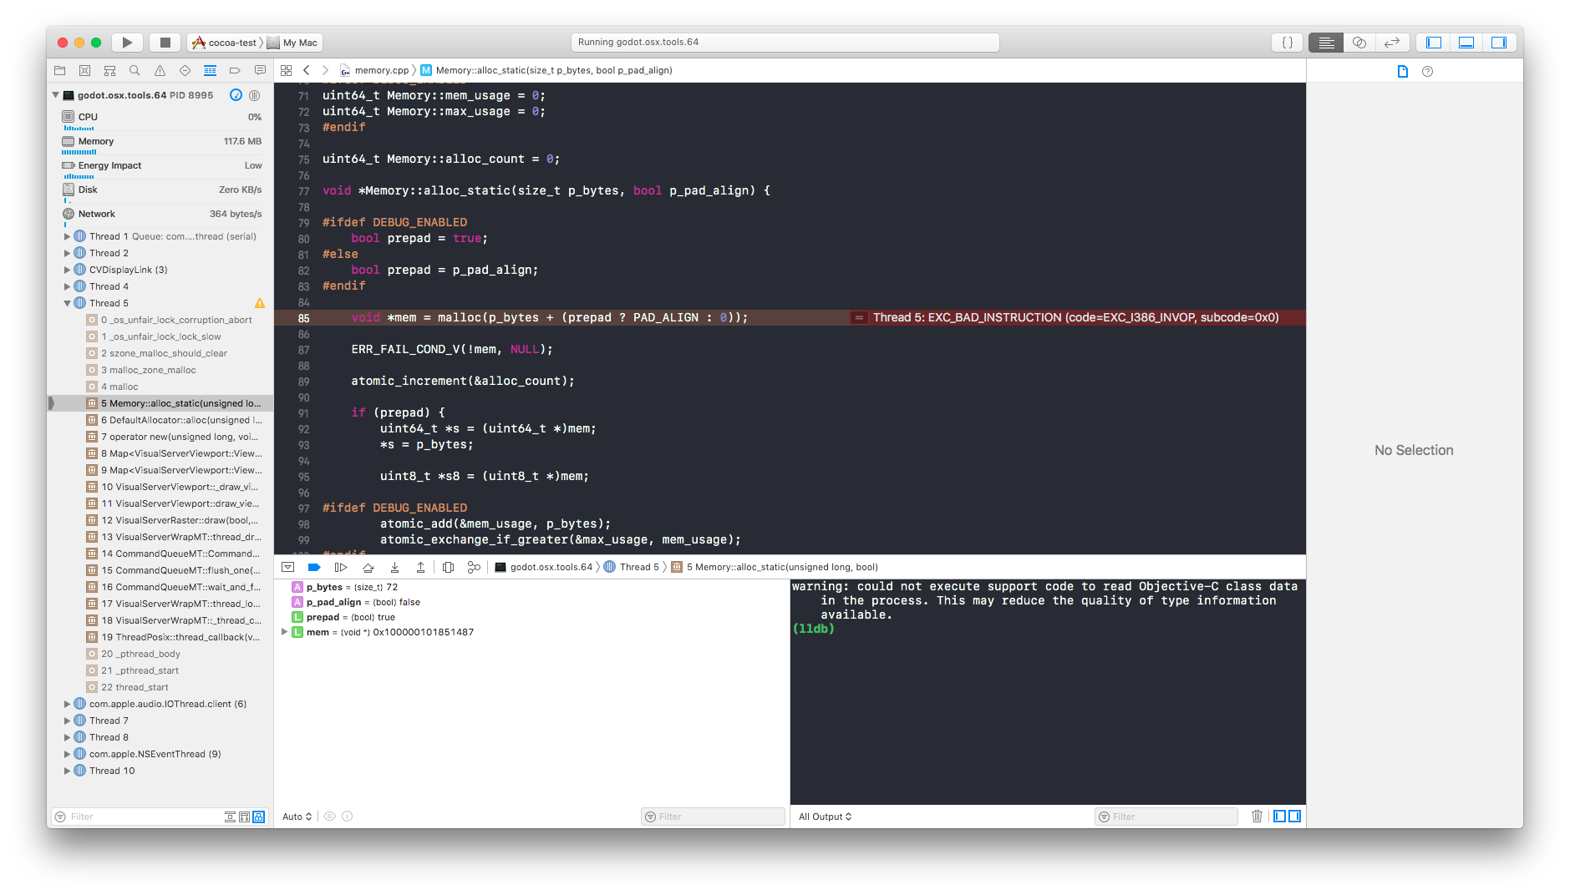The image size is (1570, 895).
Task: Open the memory graph debugger
Action: pos(474,567)
